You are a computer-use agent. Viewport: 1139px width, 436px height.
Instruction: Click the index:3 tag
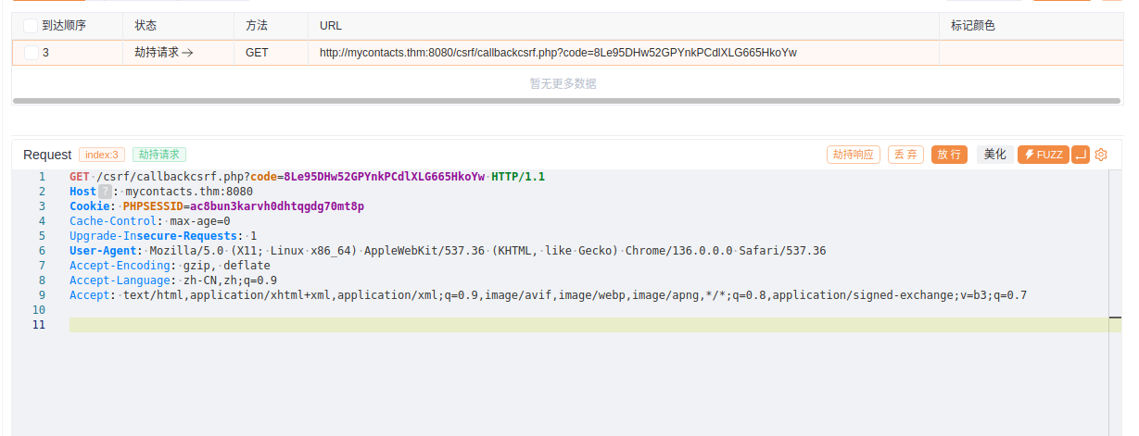click(102, 155)
